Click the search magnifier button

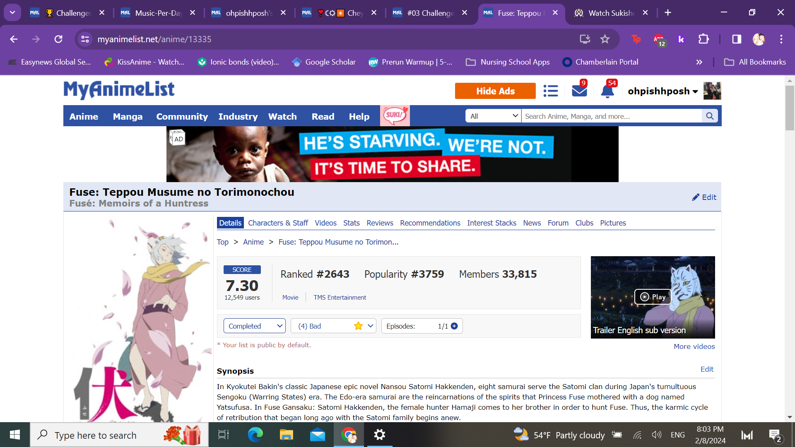pyautogui.click(x=710, y=116)
